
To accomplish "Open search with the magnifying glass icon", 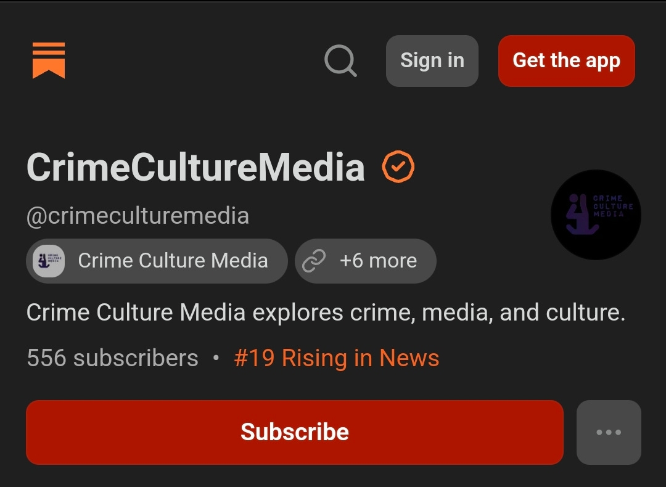I will pos(340,60).
